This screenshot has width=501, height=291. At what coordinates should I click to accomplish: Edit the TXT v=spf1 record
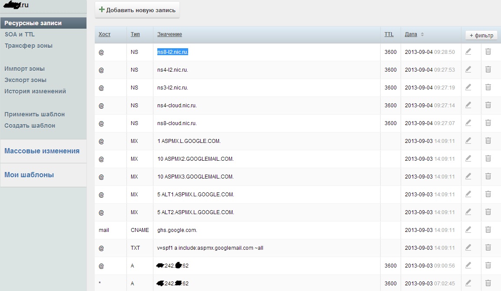(468, 248)
